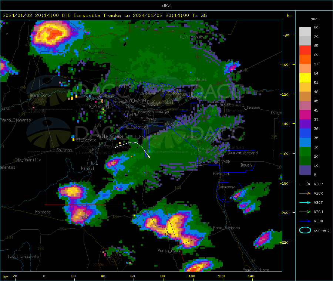This screenshot has width=333, height=281.
Task: Click the orange VBCR arrow legend icon
Action: 305,193
